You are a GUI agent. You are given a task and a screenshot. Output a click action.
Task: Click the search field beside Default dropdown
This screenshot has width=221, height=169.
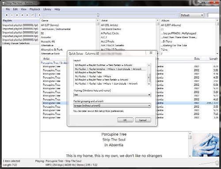213,15
